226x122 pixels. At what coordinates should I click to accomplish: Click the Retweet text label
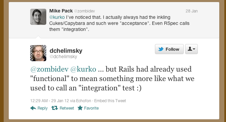click(67, 108)
